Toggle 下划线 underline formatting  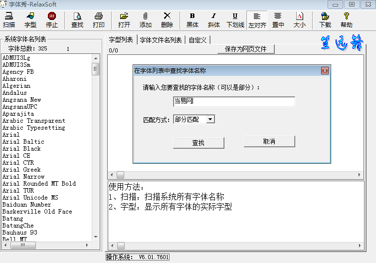[235, 20]
